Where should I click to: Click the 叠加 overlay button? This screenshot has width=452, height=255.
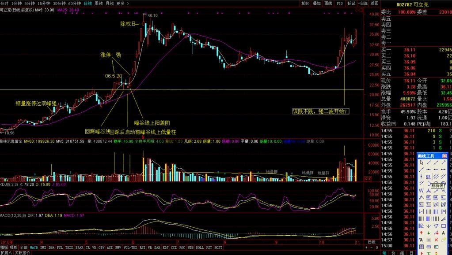pyautogui.click(x=316, y=4)
